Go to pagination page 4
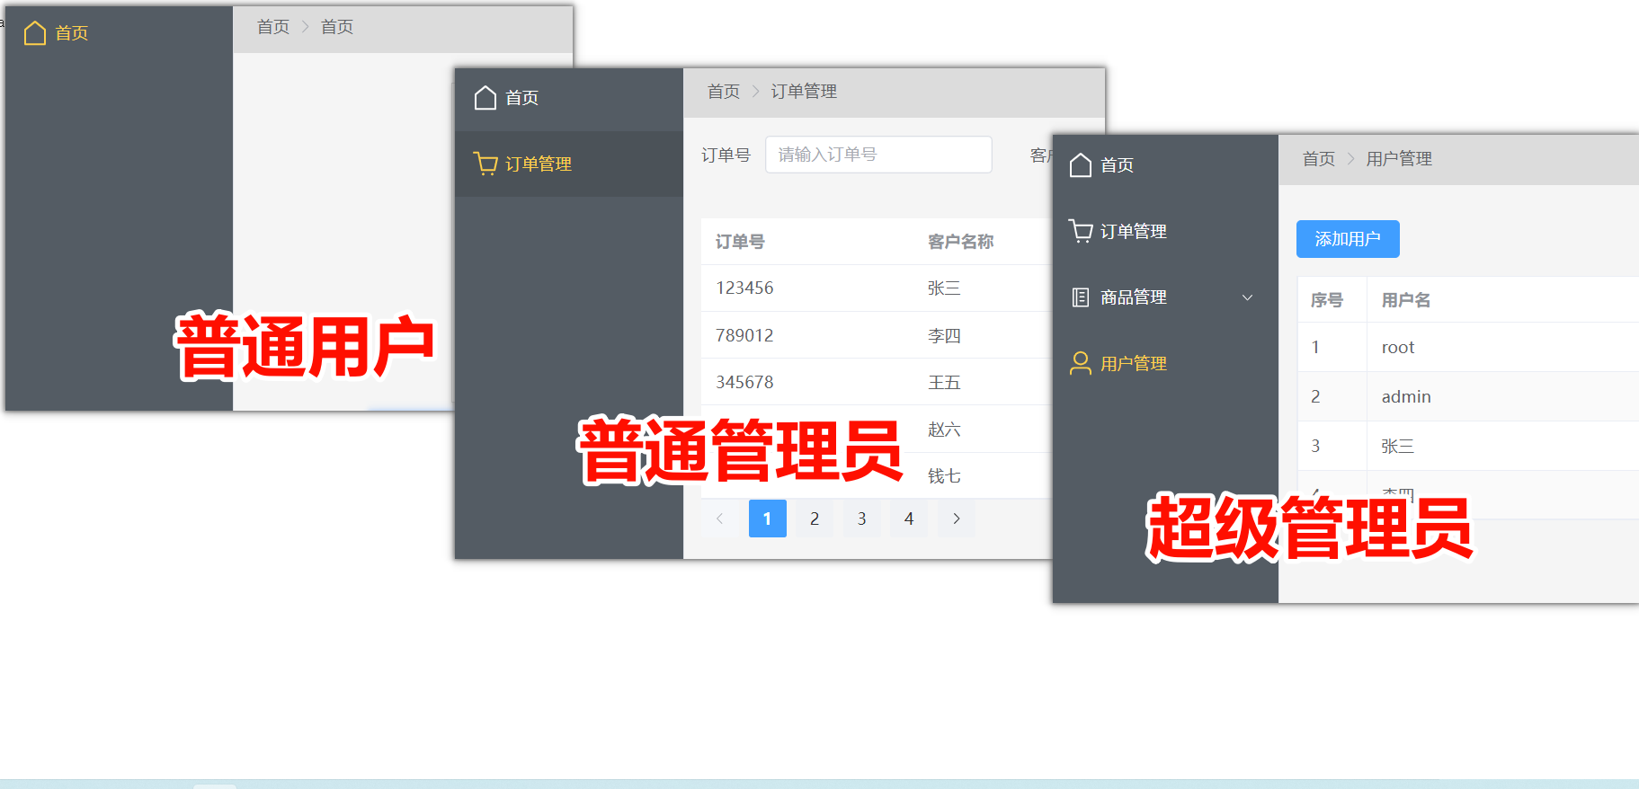Screen dimensions: 1639x789 (x=909, y=519)
